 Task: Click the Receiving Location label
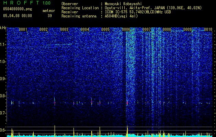[x=80, y=8]
